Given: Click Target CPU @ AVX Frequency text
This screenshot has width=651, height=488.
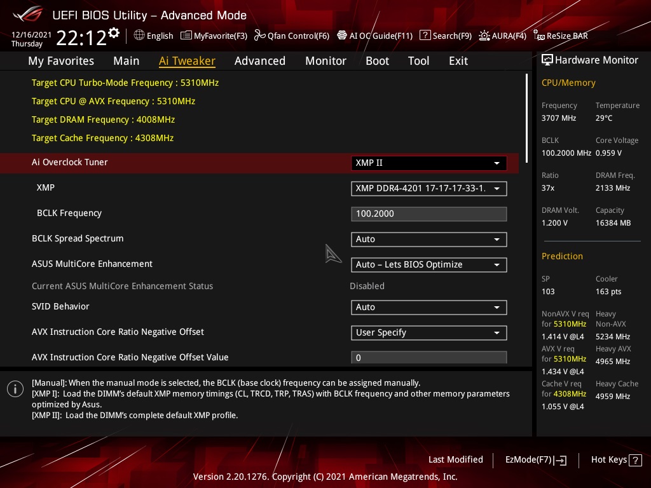Looking at the screenshot, I should click(x=113, y=101).
